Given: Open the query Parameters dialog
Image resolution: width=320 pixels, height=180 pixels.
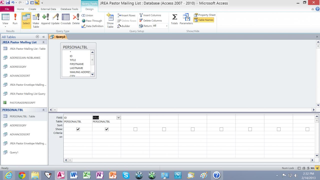Looking at the screenshot, I should pyautogui.click(x=186, y=20).
